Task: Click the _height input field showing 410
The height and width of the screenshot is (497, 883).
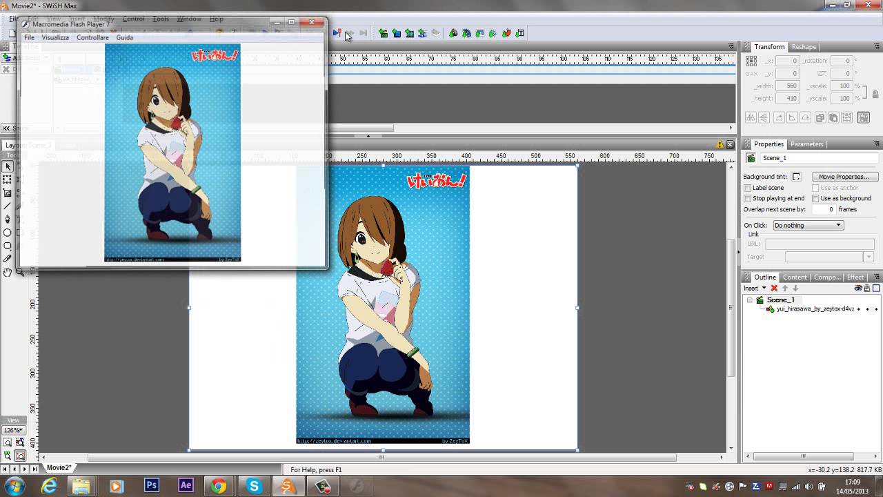Action: [787, 98]
